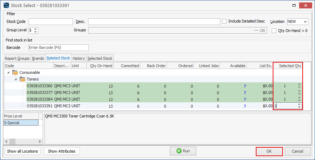Sort by the Code column header
This screenshot has width=315, height=160.
[29, 66]
